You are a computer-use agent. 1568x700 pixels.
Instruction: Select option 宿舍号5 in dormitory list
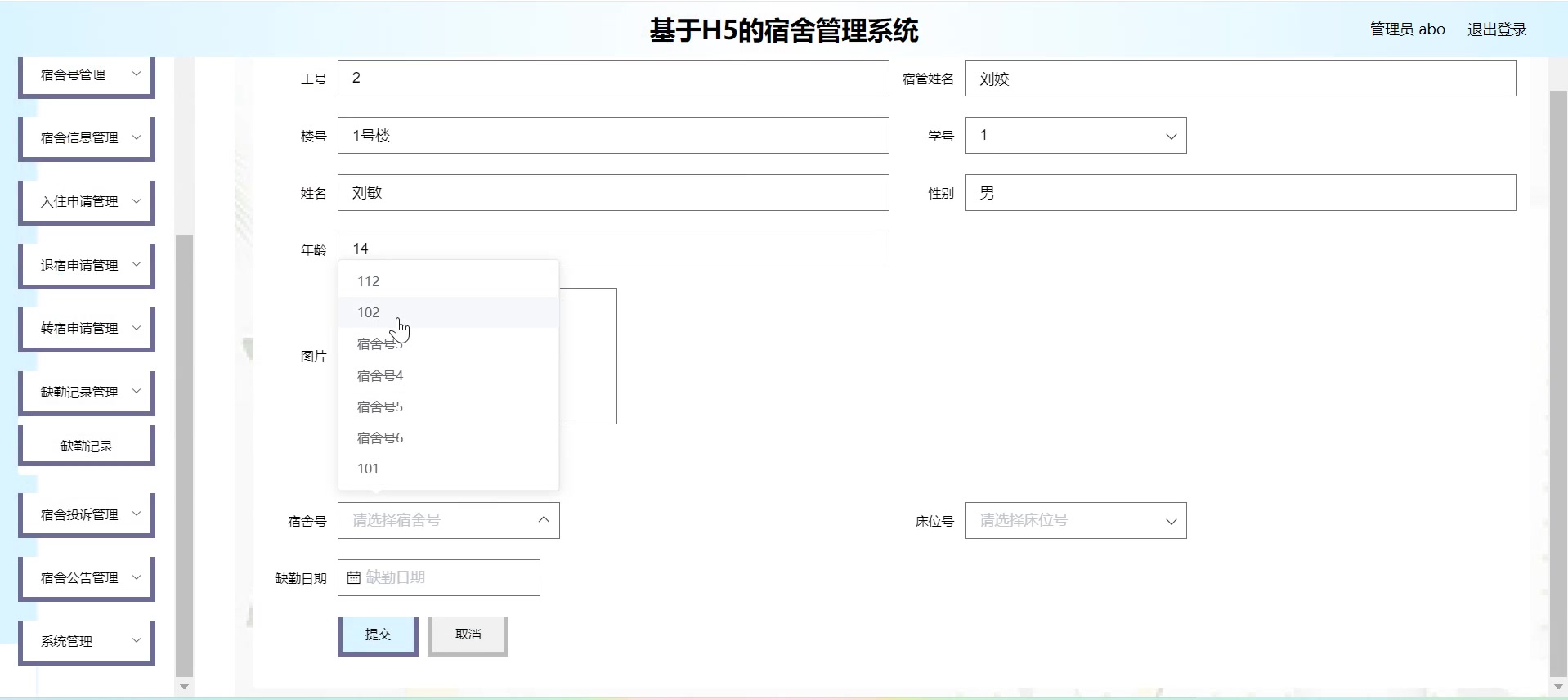[x=449, y=407]
